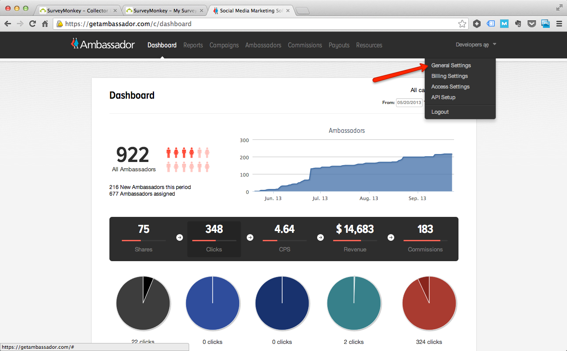Bookmark page with the star icon
The height and width of the screenshot is (351, 567).
coord(462,24)
